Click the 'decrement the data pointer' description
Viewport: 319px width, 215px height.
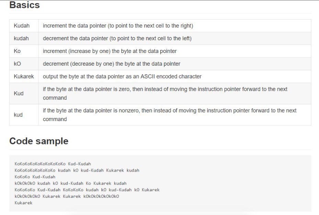pos(117,38)
